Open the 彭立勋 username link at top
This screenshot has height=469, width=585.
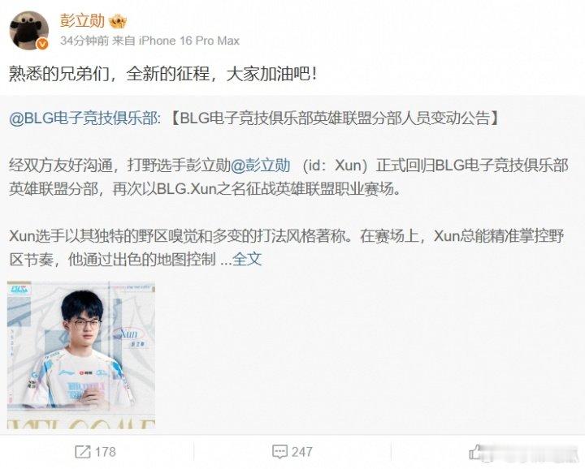82,20
